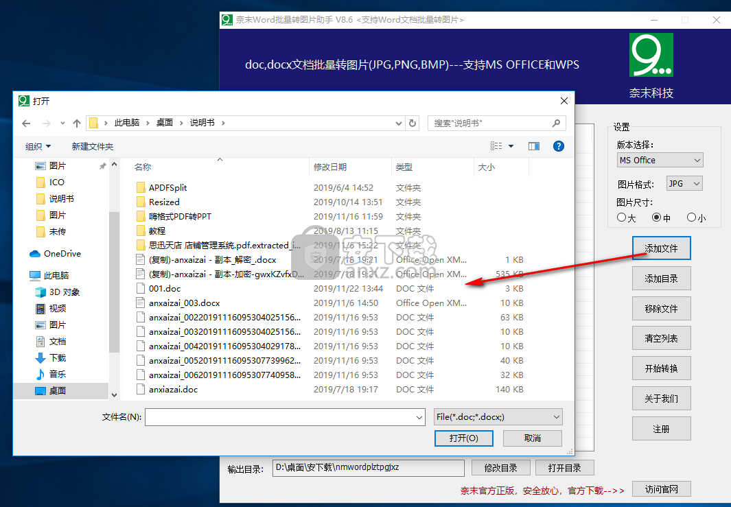
Task: Select 下载 in navigation pane
Action: pyautogui.click(x=58, y=357)
